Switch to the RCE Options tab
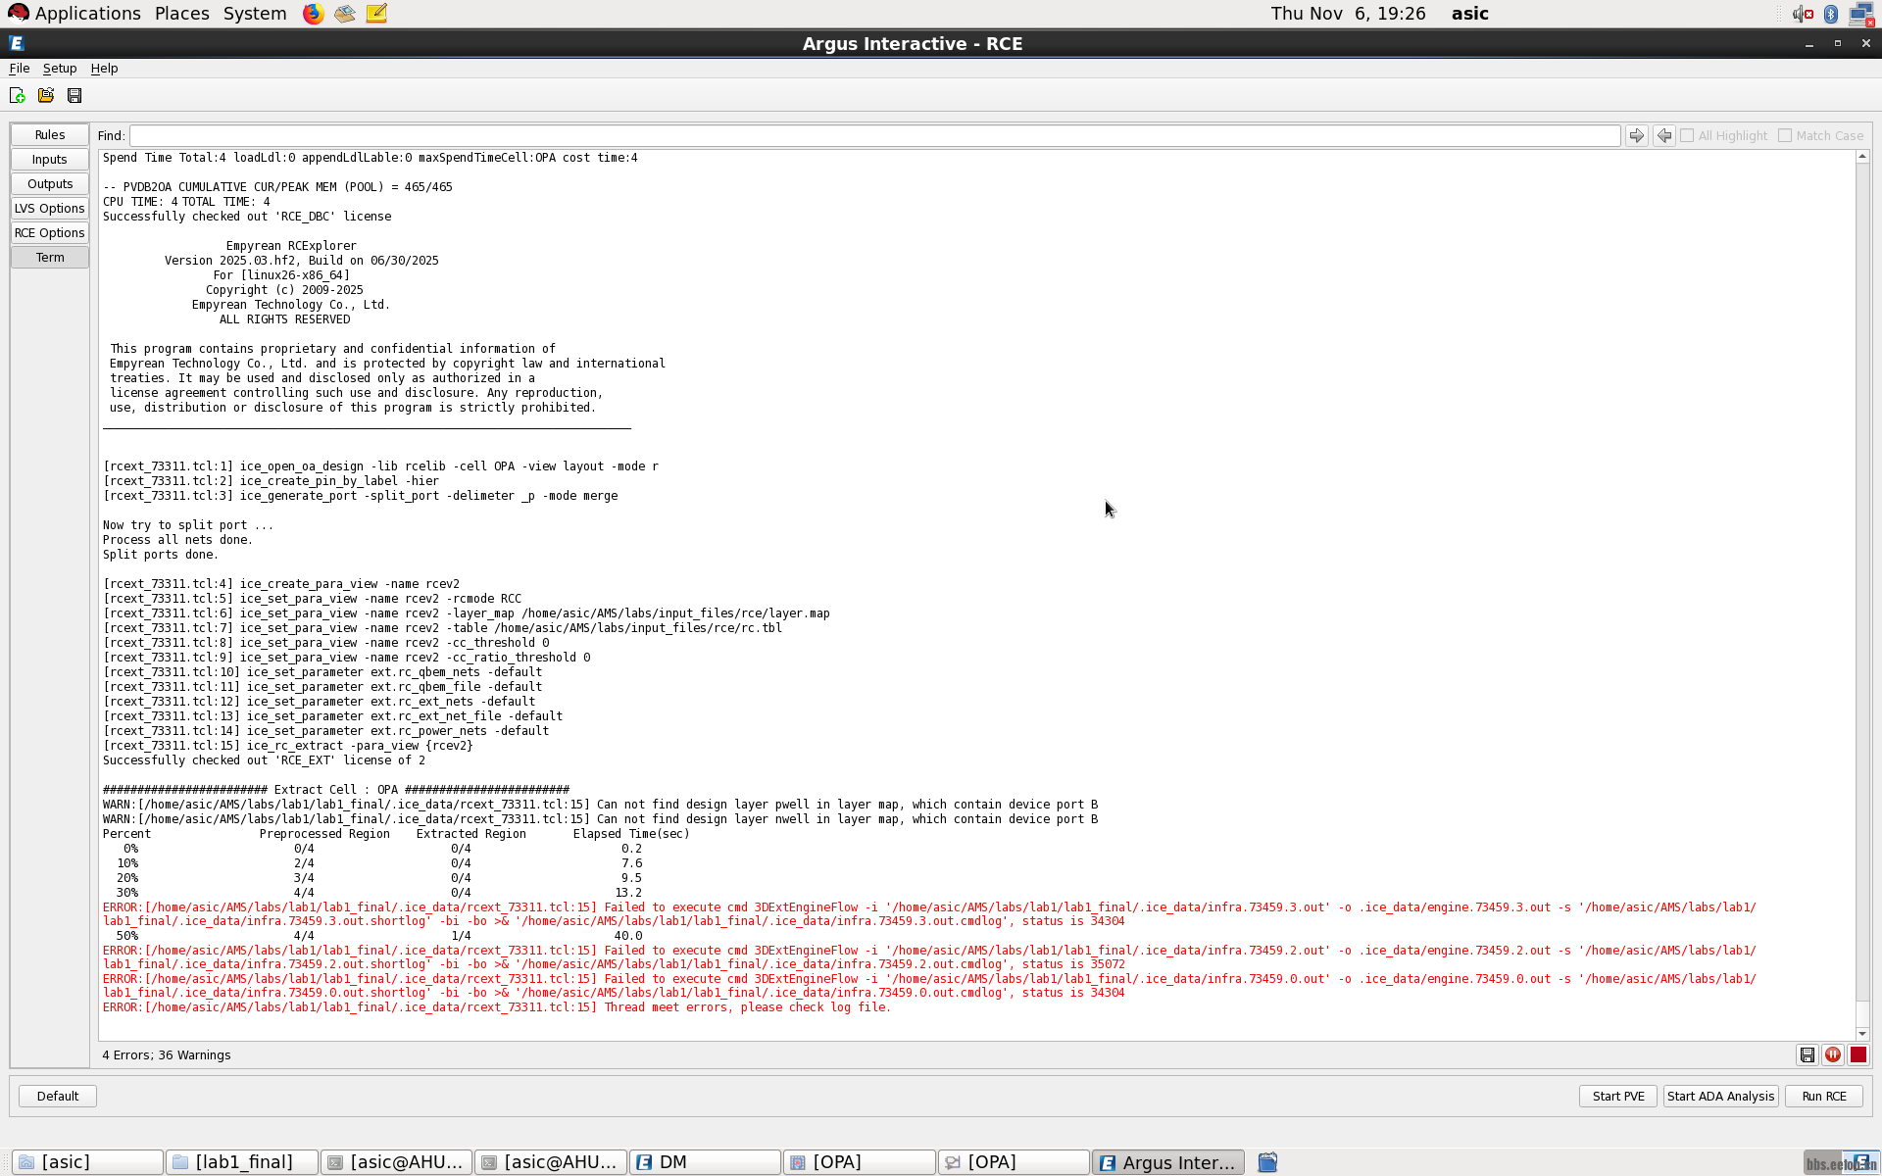 coord(50,232)
